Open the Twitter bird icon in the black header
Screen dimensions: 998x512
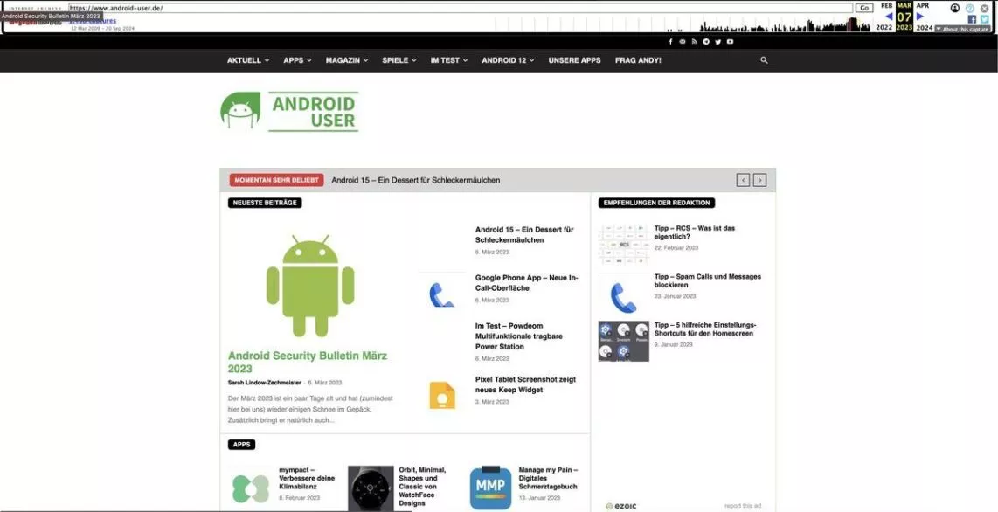(x=718, y=42)
